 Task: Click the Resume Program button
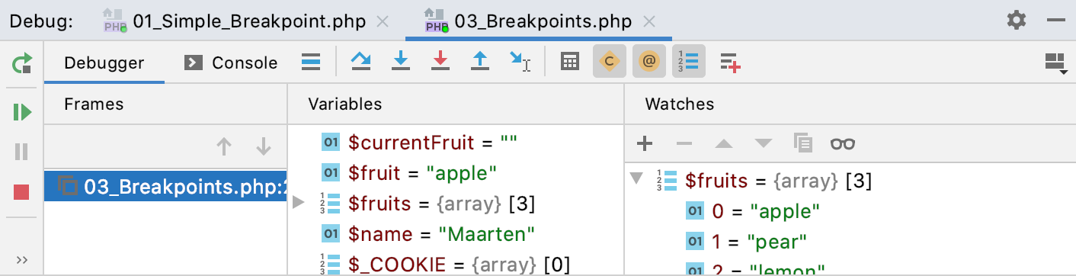pos(22,112)
